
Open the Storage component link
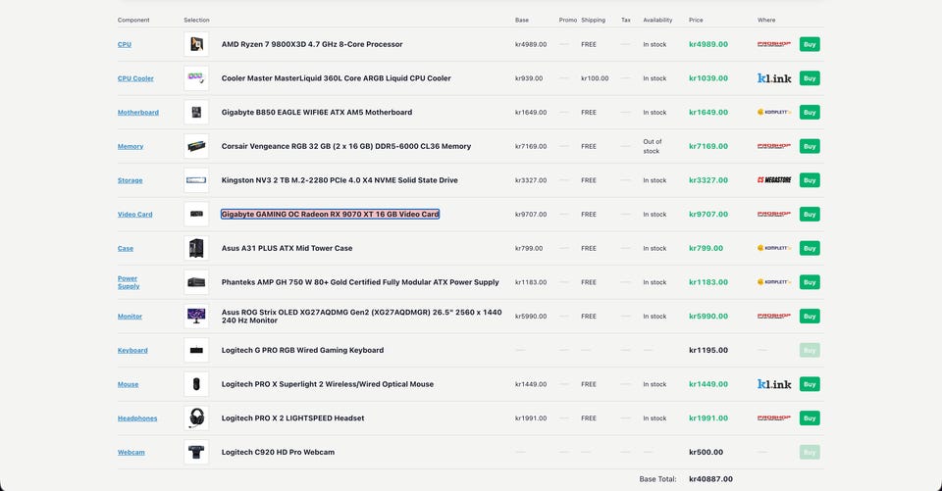[131, 180]
